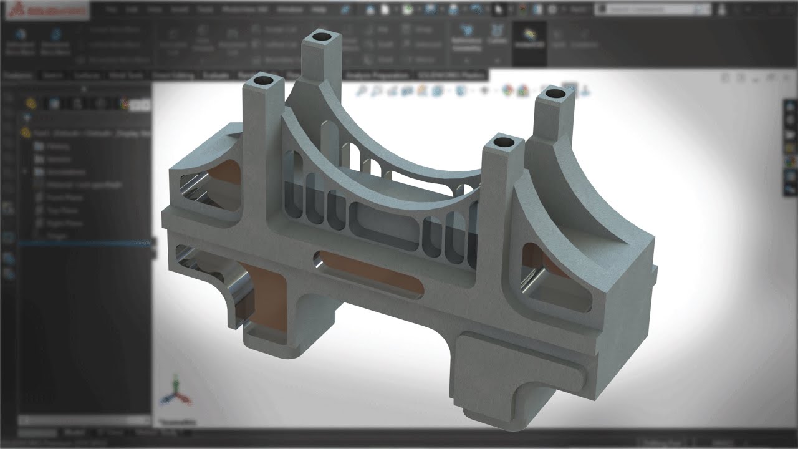Switch to the Surfaces tab
The width and height of the screenshot is (798, 449).
coord(87,75)
